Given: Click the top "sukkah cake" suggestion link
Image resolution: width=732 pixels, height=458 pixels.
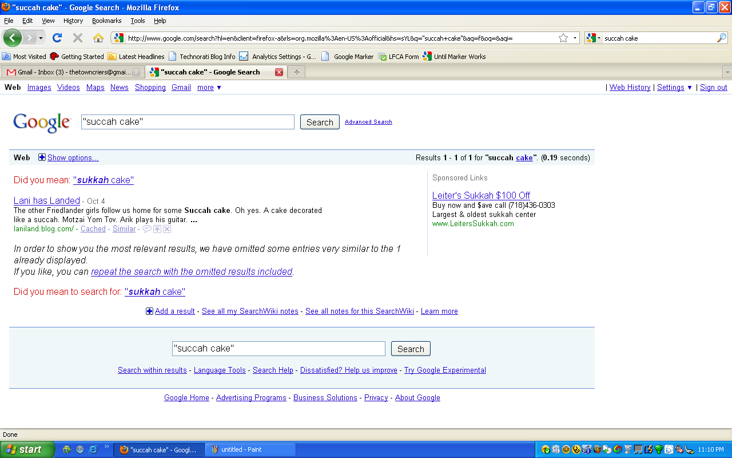Looking at the screenshot, I should 104,180.
